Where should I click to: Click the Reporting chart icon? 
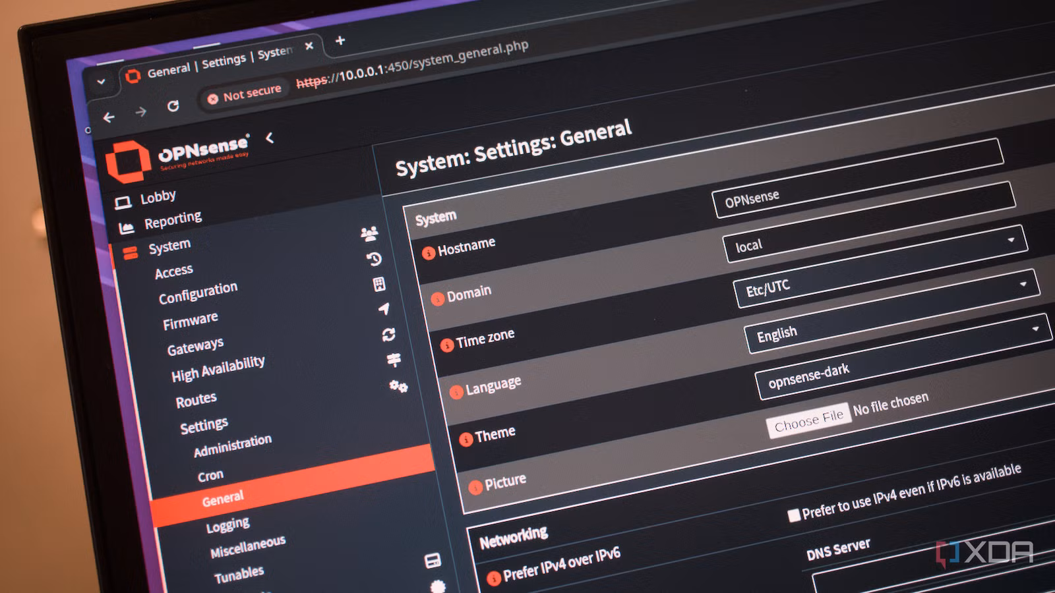click(126, 228)
